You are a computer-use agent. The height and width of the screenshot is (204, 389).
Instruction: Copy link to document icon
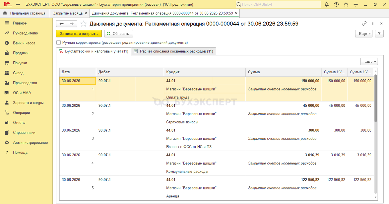(x=364, y=24)
